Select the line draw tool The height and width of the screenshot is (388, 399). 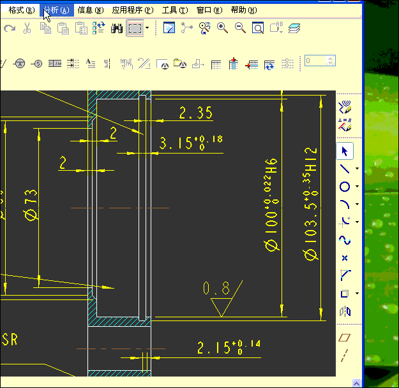click(x=345, y=169)
